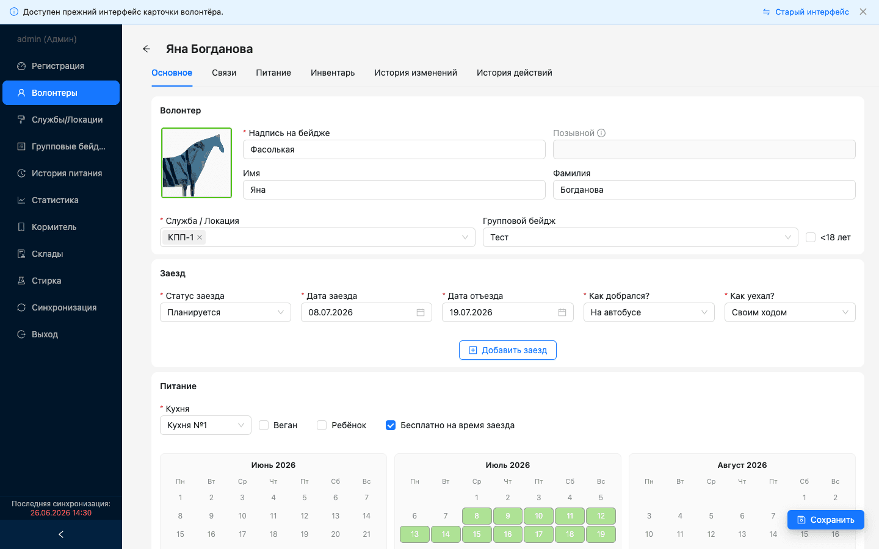Open the Как добрался? dropdown
The image size is (879, 549).
[x=649, y=312]
